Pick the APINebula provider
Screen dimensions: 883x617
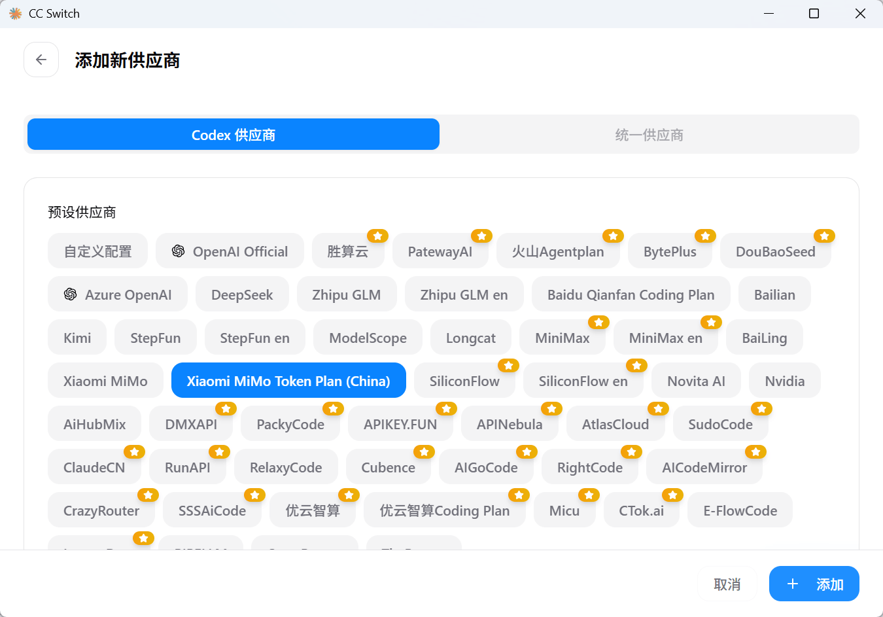pyautogui.click(x=510, y=424)
